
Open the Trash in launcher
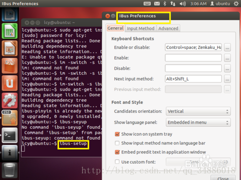pos(10,170)
